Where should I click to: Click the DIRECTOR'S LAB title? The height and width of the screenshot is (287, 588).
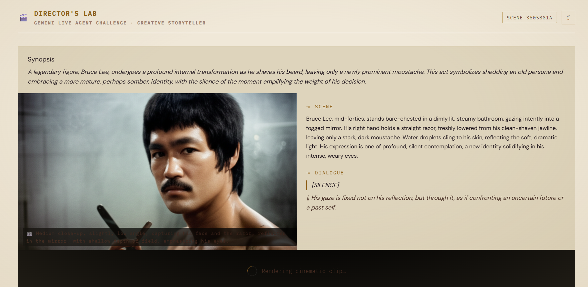point(65,14)
